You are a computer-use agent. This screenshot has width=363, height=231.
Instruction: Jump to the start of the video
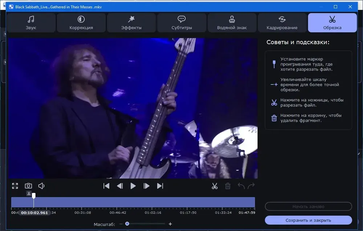click(106, 186)
